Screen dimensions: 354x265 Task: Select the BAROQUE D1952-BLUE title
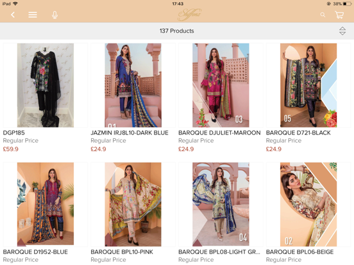pos(35,252)
